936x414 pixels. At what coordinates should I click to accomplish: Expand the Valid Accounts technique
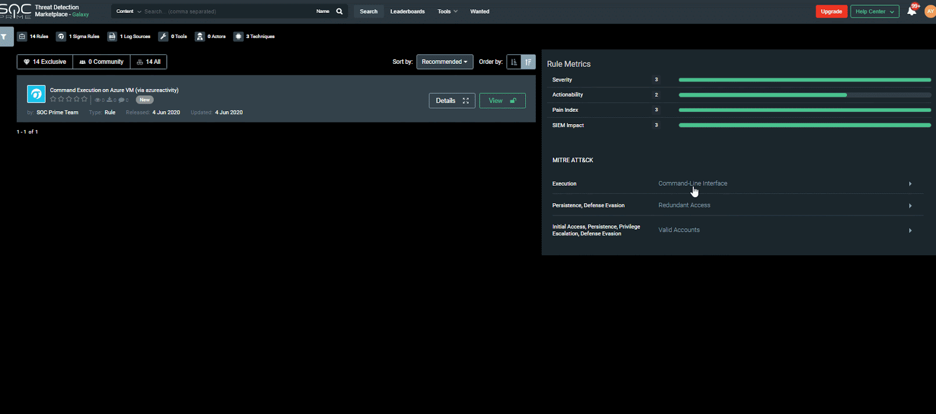910,231
